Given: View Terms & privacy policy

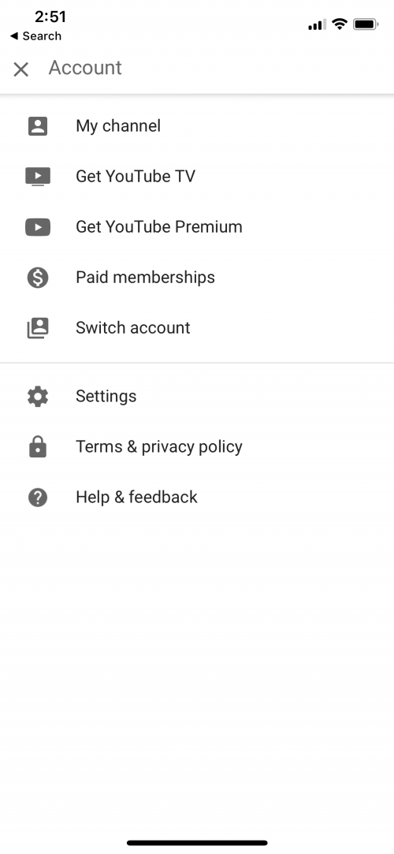Looking at the screenshot, I should tap(159, 447).
